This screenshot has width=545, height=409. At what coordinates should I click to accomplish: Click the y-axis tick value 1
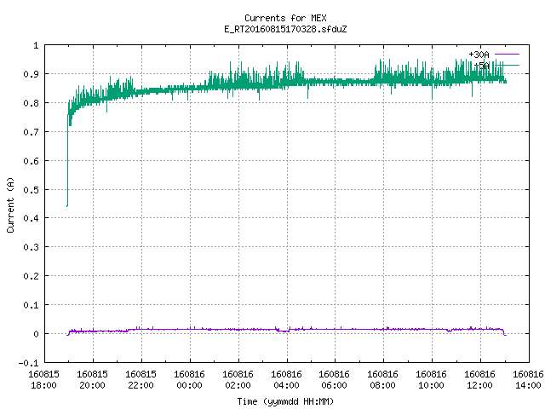[36, 45]
